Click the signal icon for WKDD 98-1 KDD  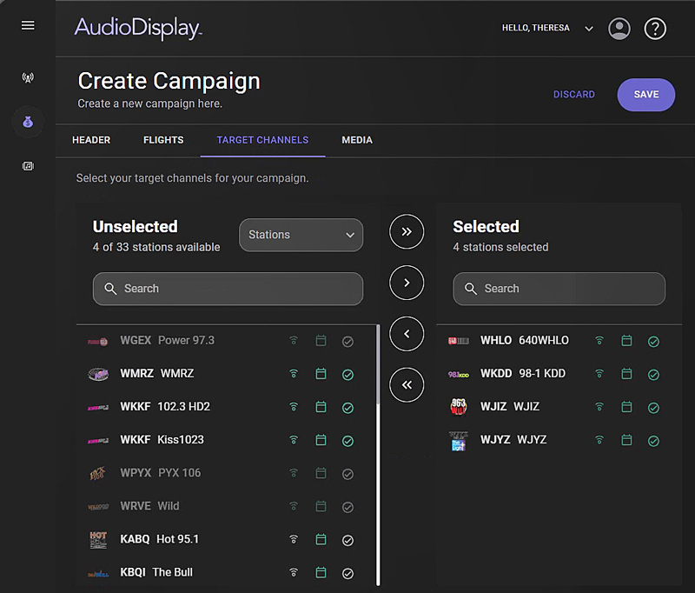[x=599, y=374]
